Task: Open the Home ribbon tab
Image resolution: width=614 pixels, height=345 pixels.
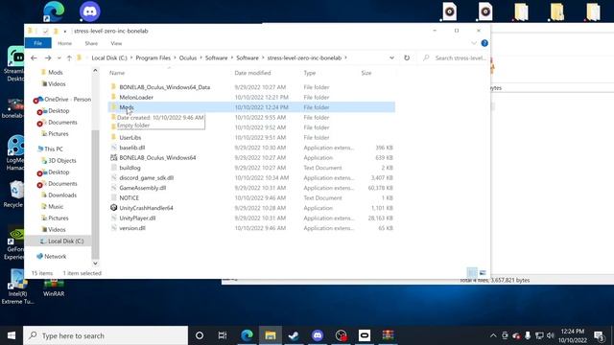Action: click(x=64, y=43)
